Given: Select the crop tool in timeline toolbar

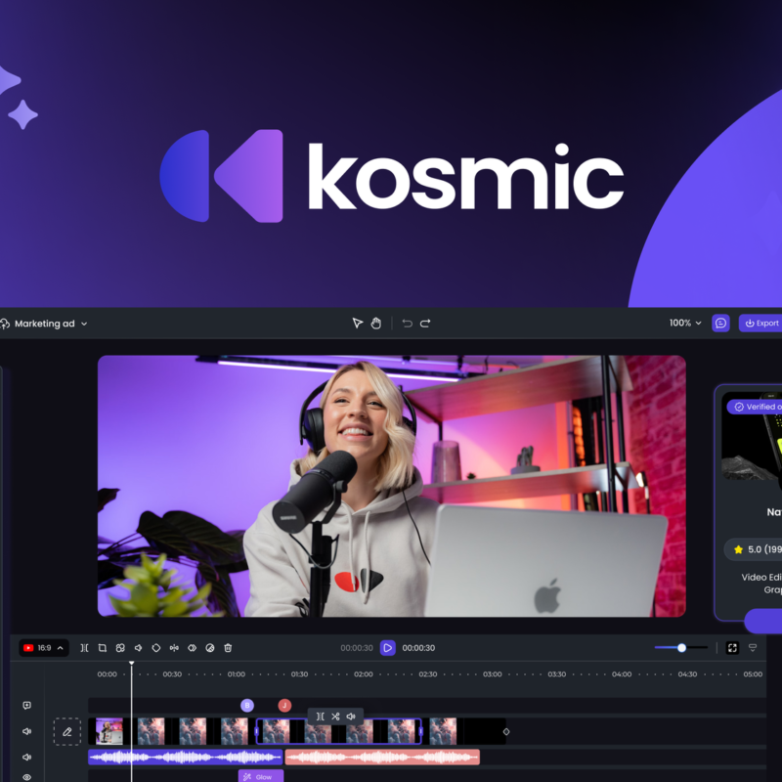Looking at the screenshot, I should point(103,648).
